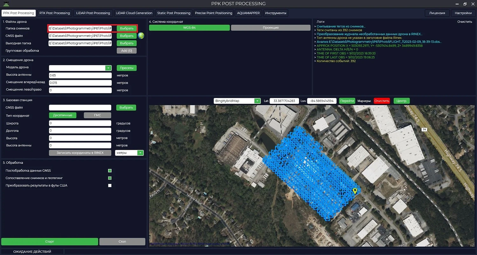This screenshot has height=255, width=477.
Task: Select the WGS-84 coordinate system toggle
Action: click(189, 28)
